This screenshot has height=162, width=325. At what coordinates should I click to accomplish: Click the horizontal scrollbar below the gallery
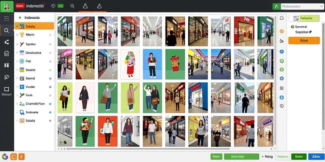148,149
